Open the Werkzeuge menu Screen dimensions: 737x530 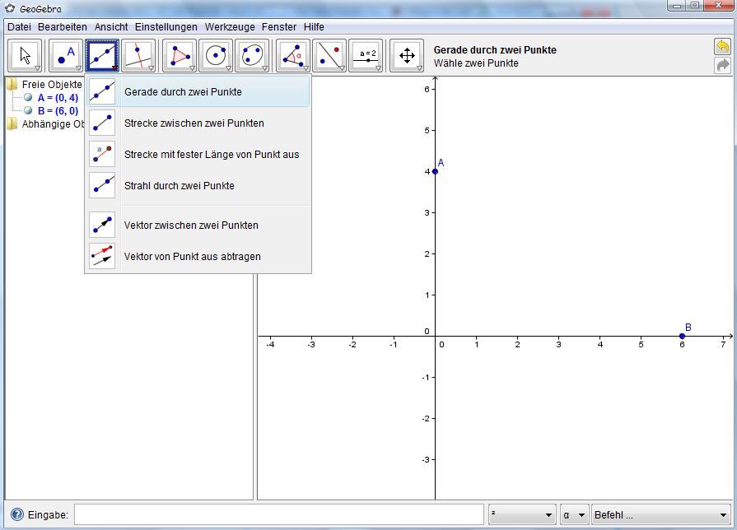tap(230, 27)
